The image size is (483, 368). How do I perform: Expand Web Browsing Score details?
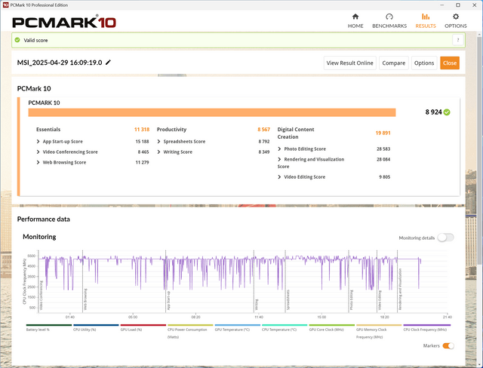38,162
